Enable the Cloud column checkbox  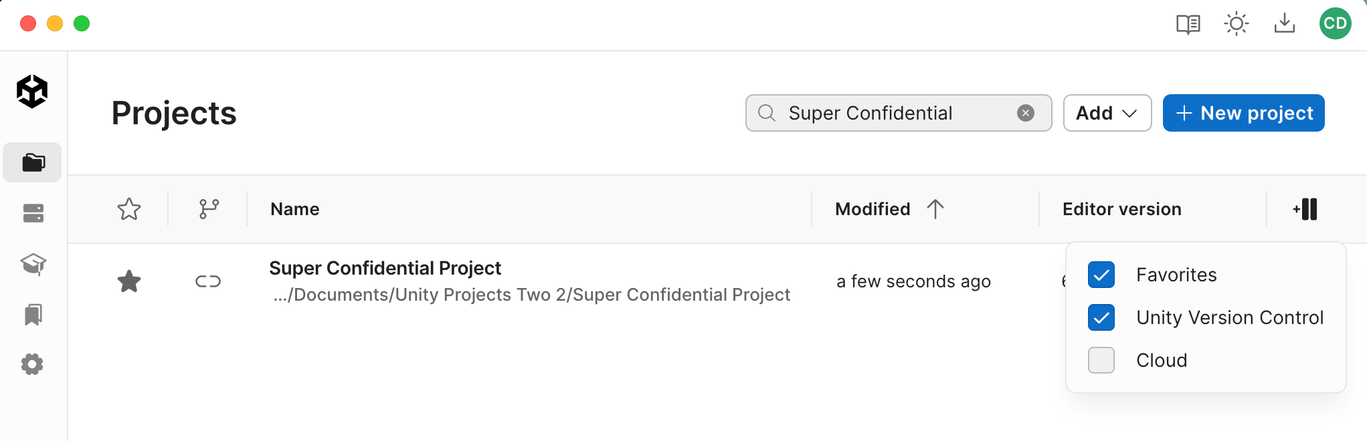pyautogui.click(x=1101, y=360)
